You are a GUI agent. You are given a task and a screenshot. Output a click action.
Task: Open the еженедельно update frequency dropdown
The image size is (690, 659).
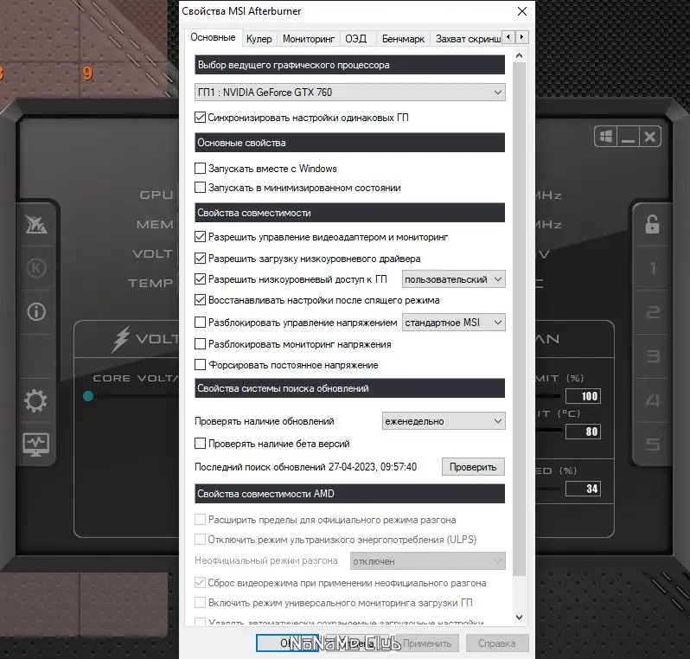444,421
